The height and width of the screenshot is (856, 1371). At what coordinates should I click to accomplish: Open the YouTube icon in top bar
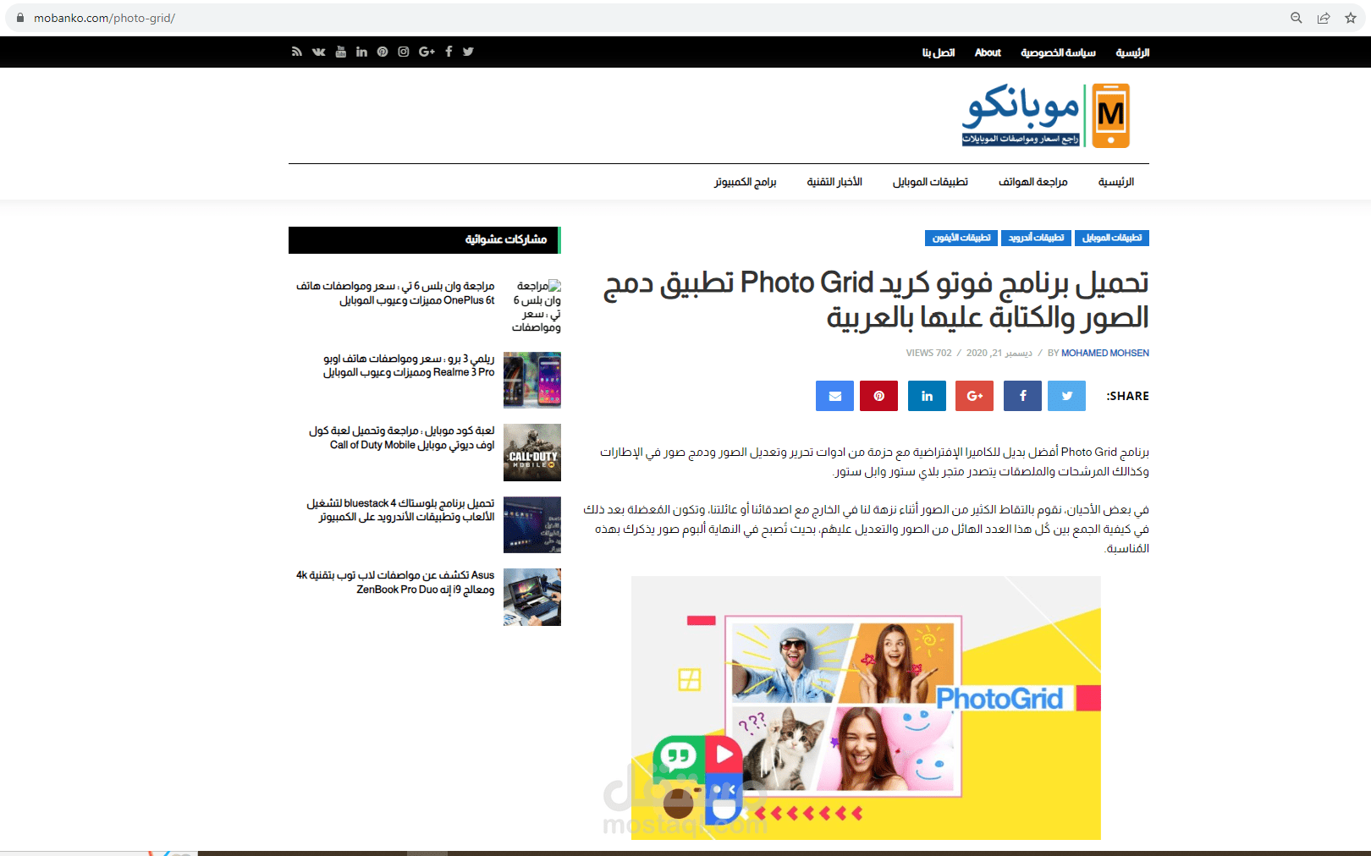tap(340, 52)
